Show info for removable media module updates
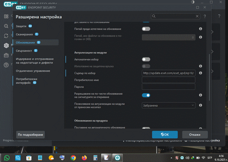This screenshot has height=162, width=228. (x=200, y=105)
